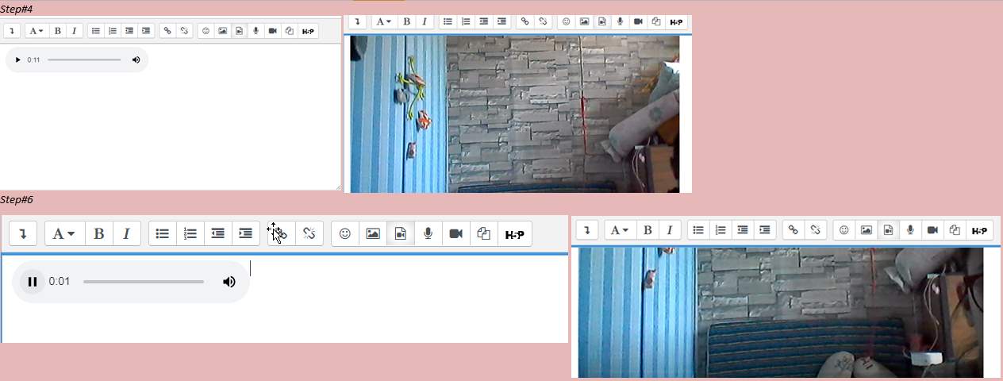Toggle Italic in Step#4 audio editor toolbar
The width and height of the screenshot is (1003, 381).
tap(75, 31)
